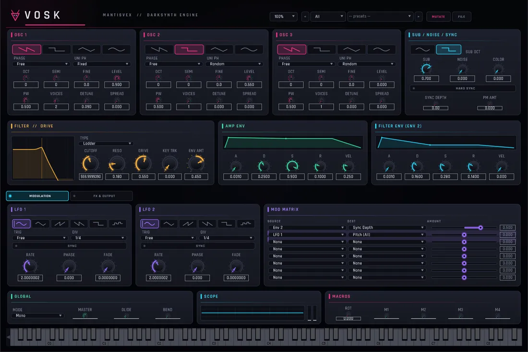Image resolution: width=528 pixels, height=352 pixels.
Task: Adjust the Env 2 mod amount slider
Action: click(464, 228)
